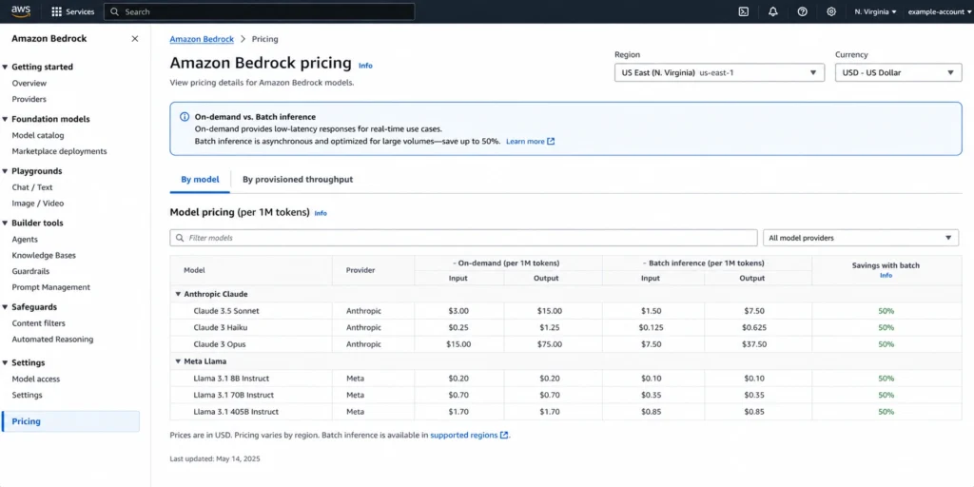Open Model catalog in sidebar
This screenshot has width=974, height=487.
point(38,135)
